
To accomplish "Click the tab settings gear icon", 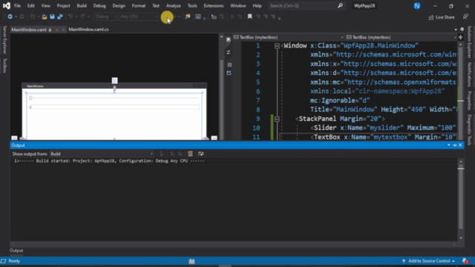I will [462, 30].
